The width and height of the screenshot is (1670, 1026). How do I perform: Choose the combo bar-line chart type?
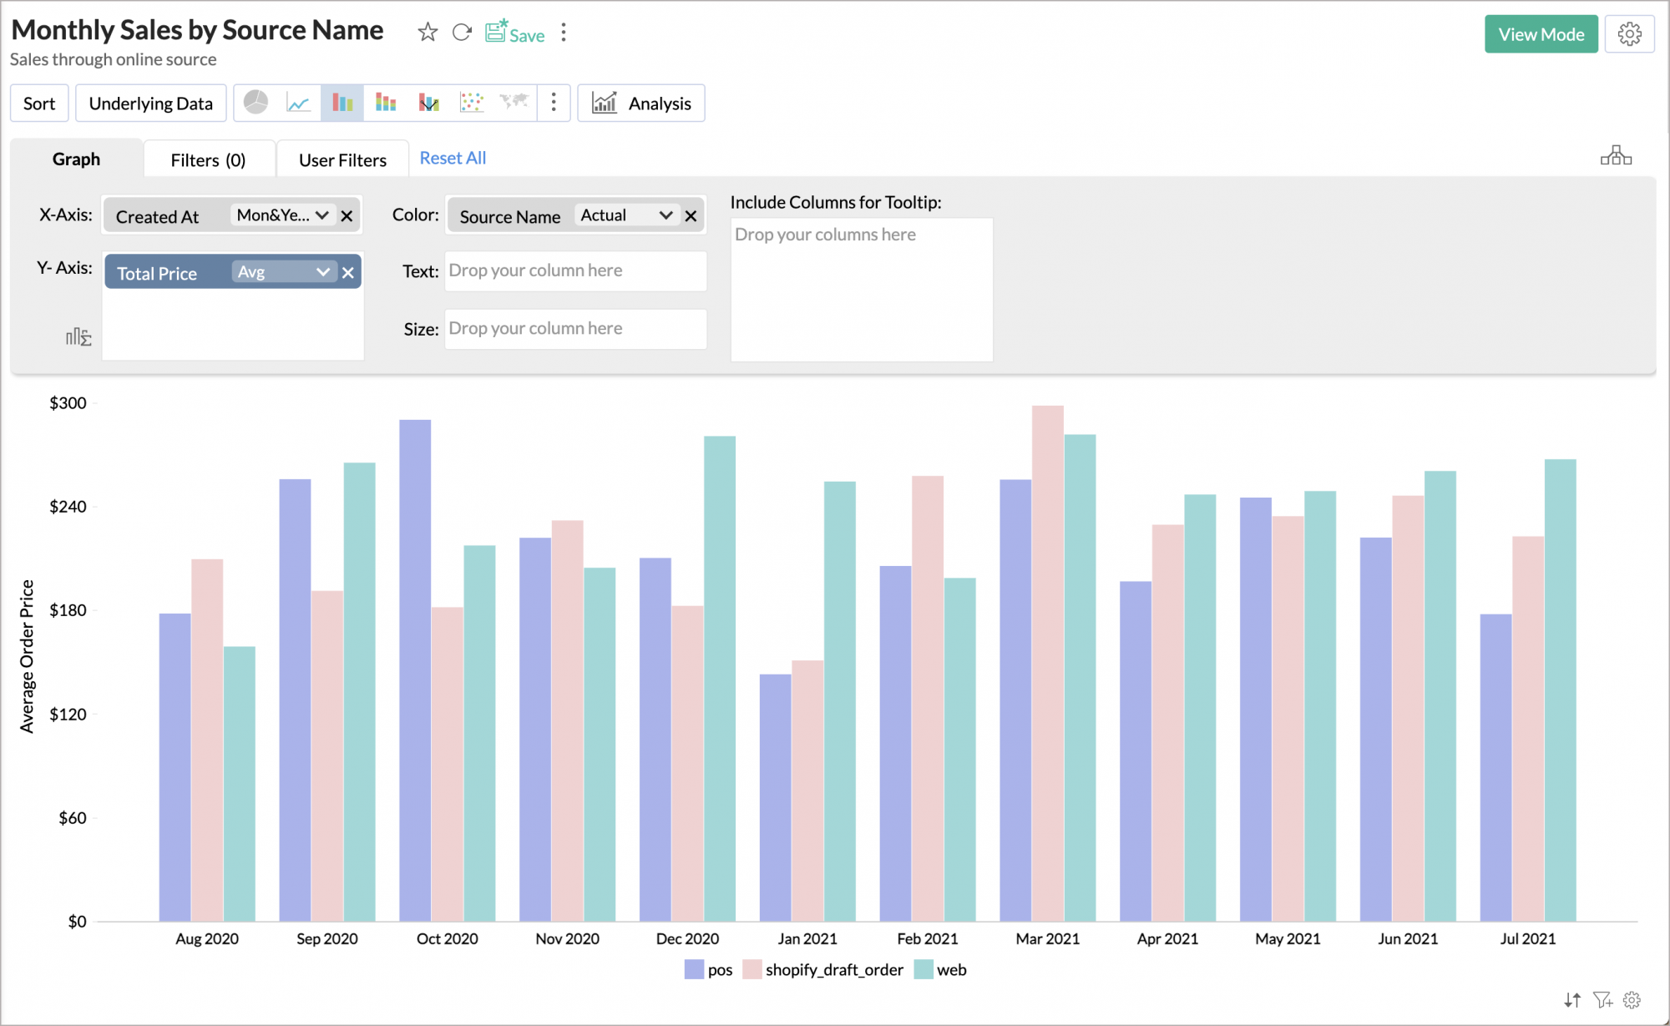point(428,102)
